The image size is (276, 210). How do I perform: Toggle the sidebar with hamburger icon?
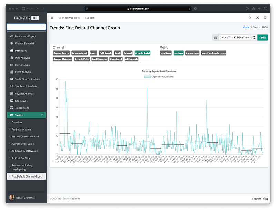point(52,18)
